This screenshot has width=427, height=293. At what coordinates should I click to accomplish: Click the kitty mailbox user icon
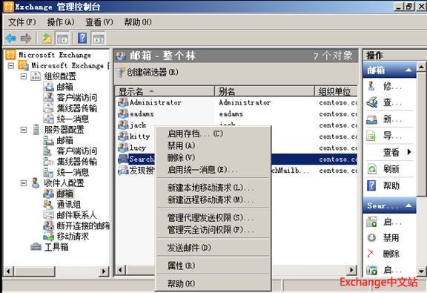123,136
